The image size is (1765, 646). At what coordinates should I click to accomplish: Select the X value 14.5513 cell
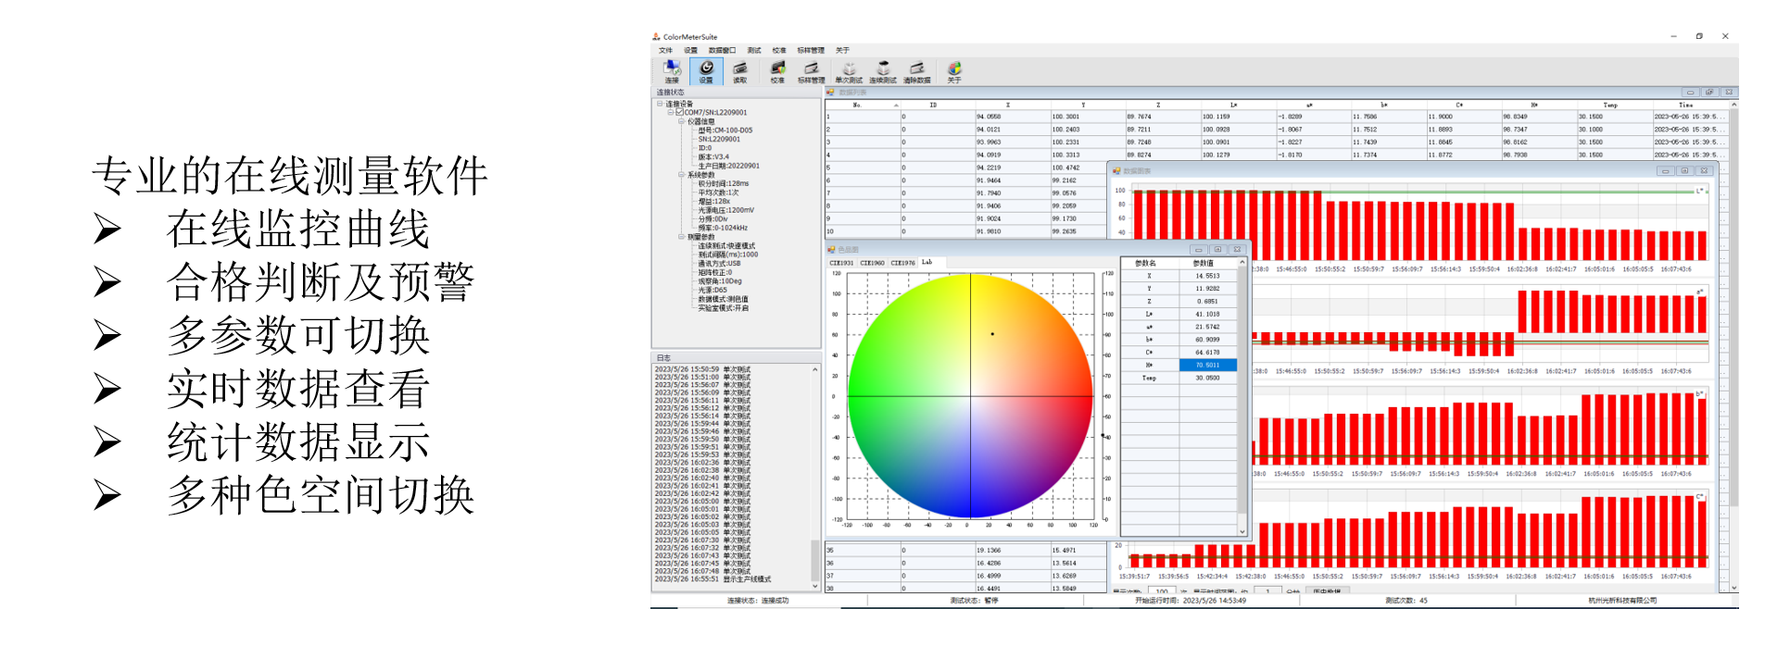(x=1208, y=276)
